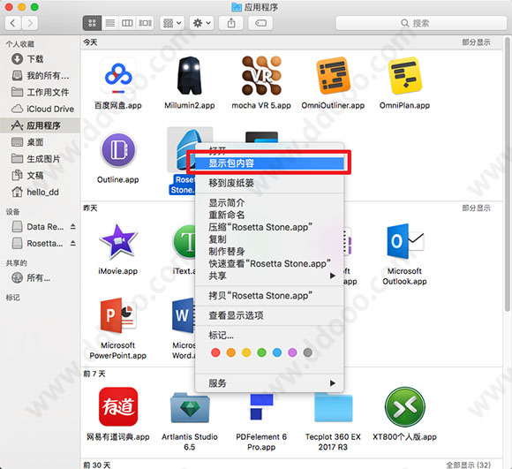The image size is (512, 469).
Task: Click 部分显示 in 今天 section
Action: pos(476,42)
